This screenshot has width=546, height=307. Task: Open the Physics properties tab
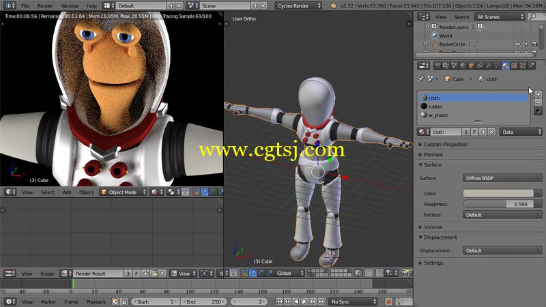531,65
